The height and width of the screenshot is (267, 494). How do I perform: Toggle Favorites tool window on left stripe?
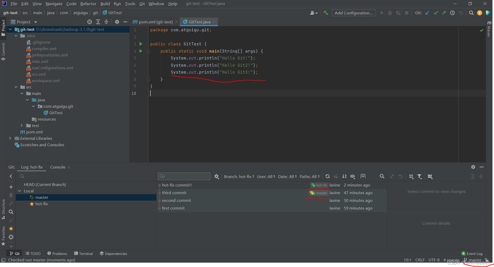click(x=3, y=236)
